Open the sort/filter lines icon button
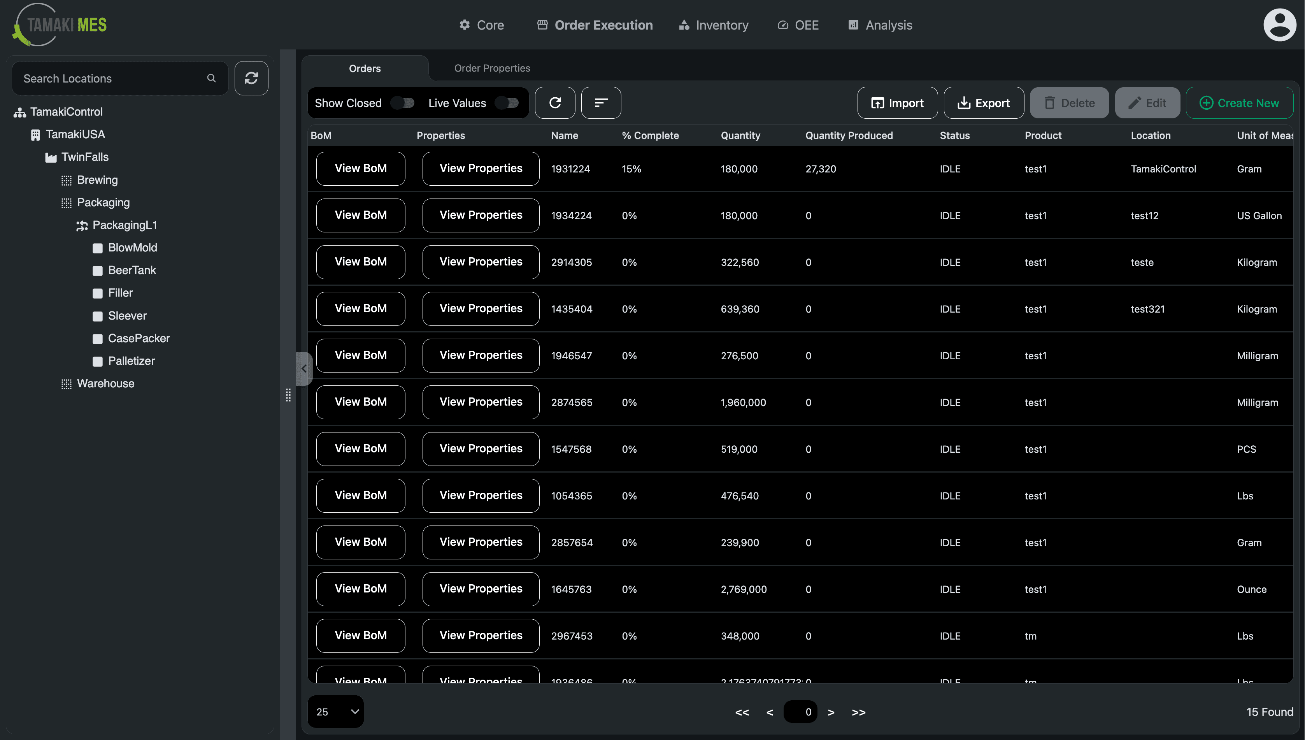 coord(601,103)
